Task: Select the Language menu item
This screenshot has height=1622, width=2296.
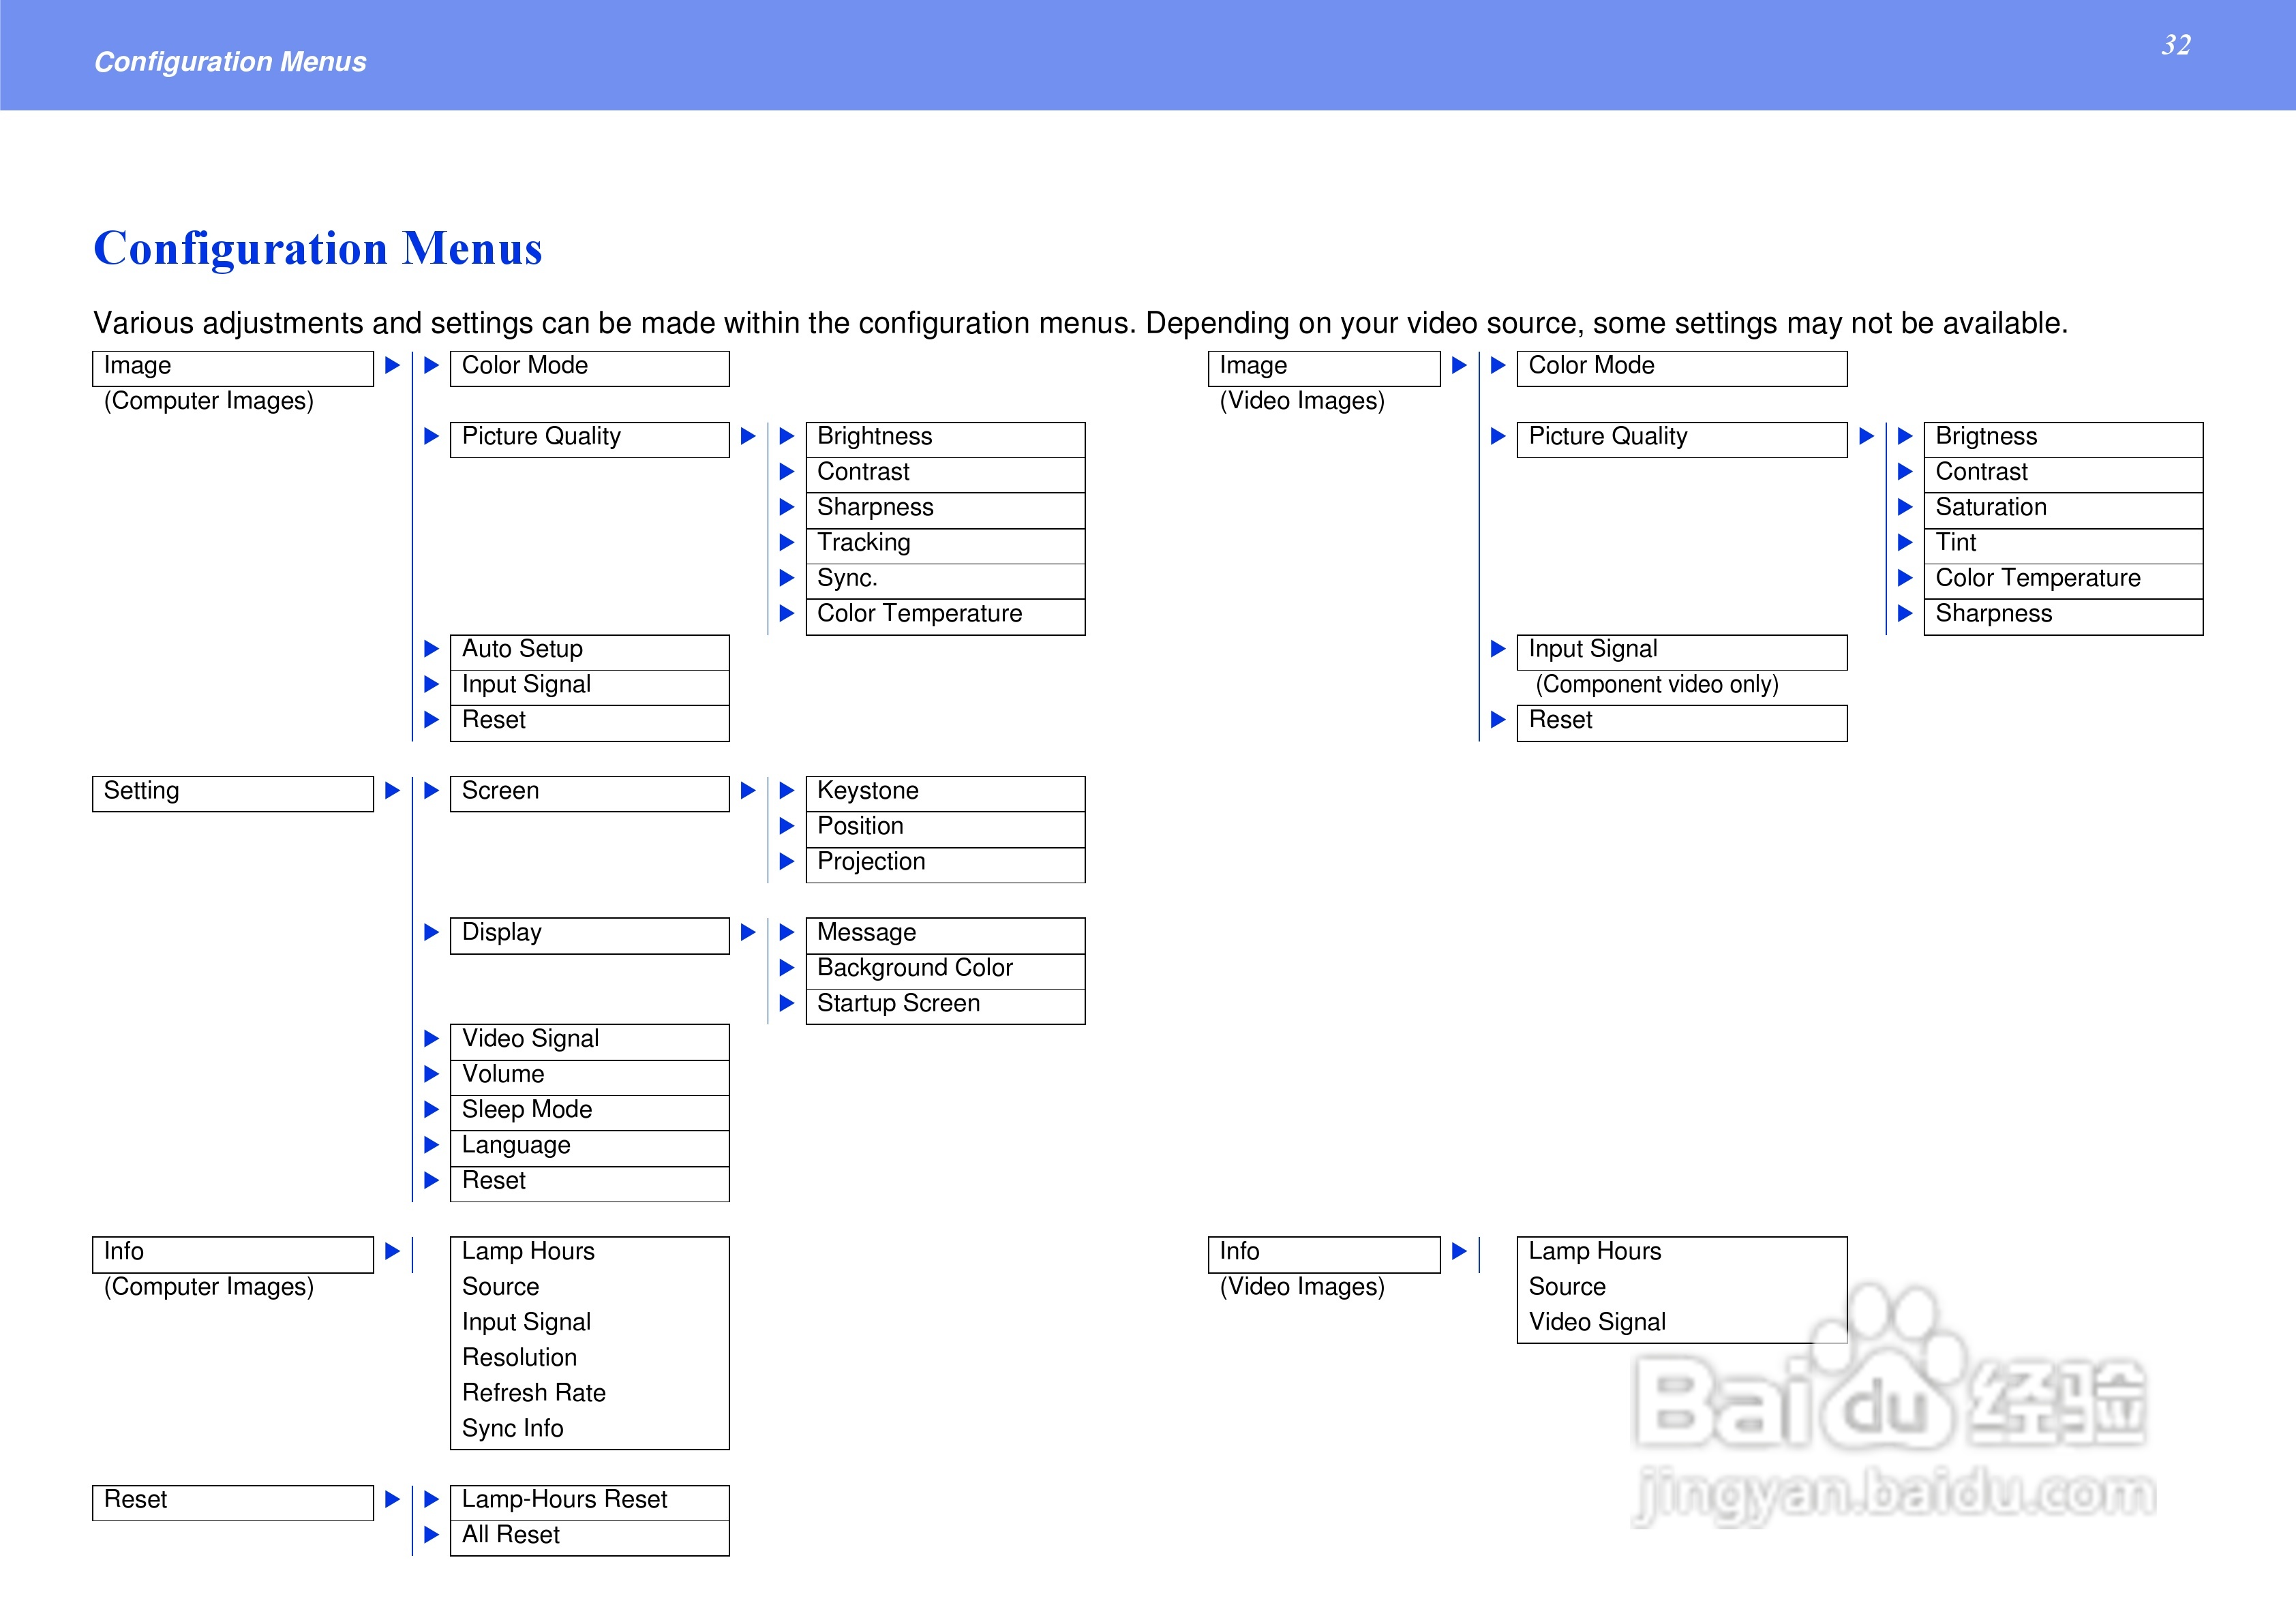Action: [x=589, y=1146]
